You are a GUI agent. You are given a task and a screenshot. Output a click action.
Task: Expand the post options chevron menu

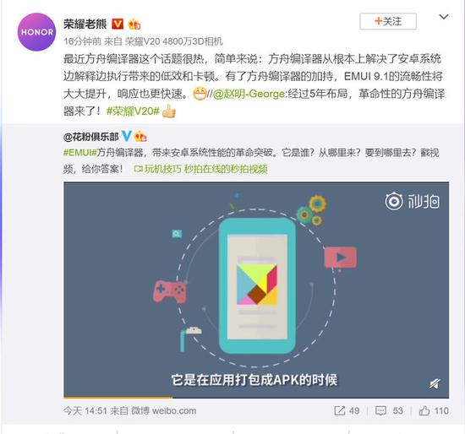(x=443, y=17)
